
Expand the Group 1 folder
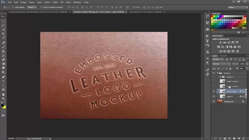tap(221, 77)
